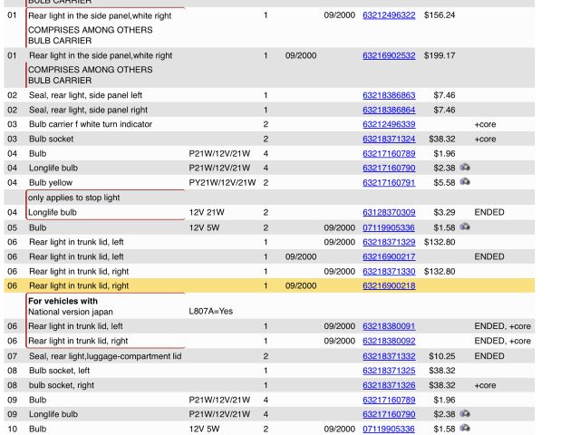This screenshot has width=580, height=435.
Task: Open part number 63218371330
Action: tap(389, 271)
